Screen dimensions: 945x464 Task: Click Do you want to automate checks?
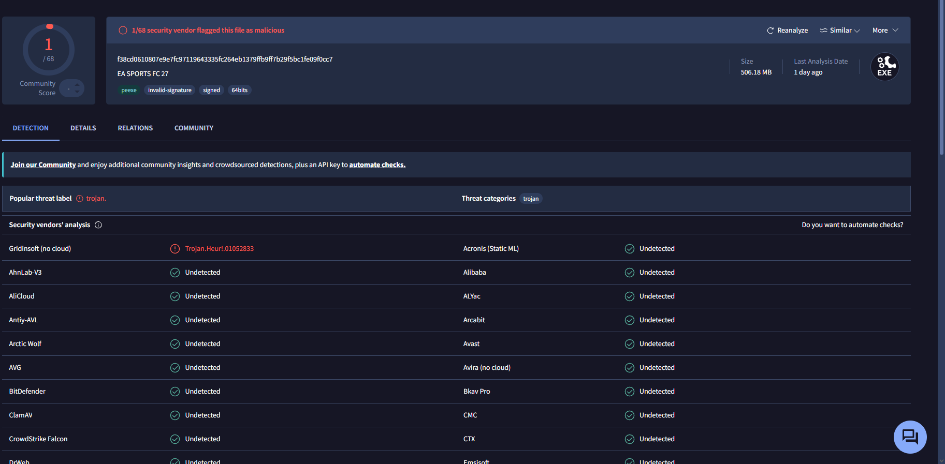pos(852,225)
